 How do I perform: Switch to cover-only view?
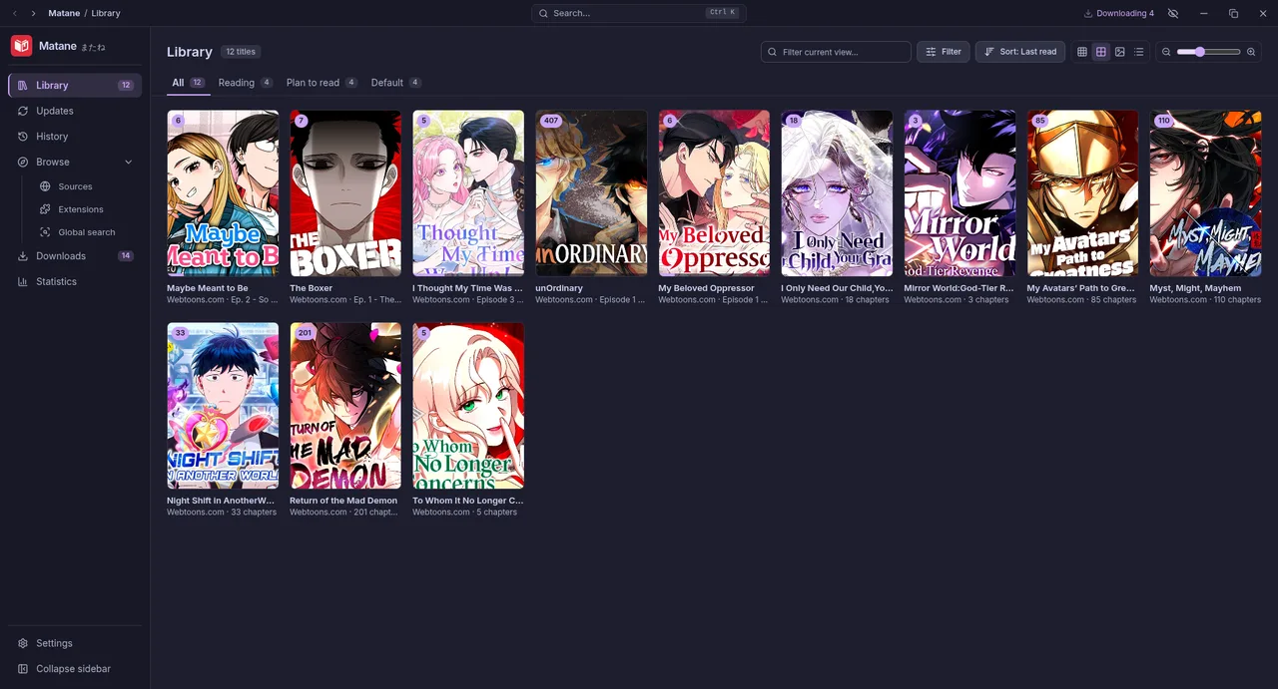coord(1120,52)
